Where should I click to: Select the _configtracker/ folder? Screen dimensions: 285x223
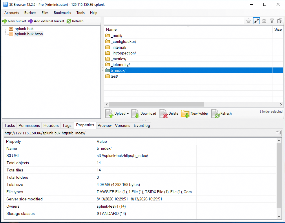[123, 42]
